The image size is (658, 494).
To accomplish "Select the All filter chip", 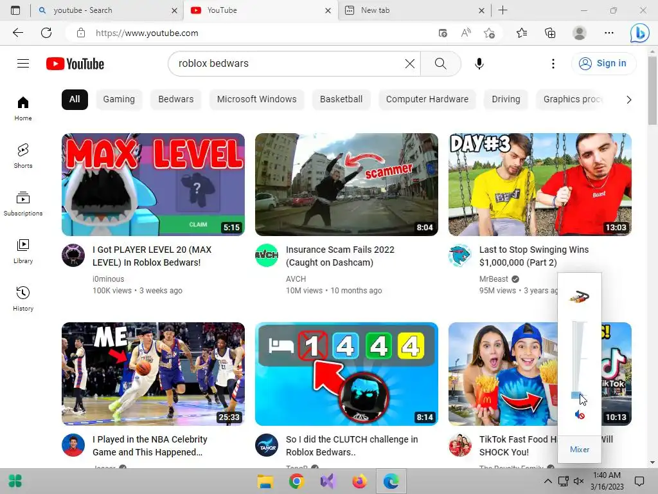I will coord(75,100).
